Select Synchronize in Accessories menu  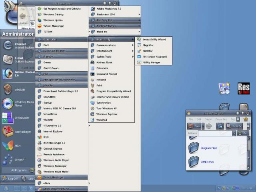click(x=111, y=103)
